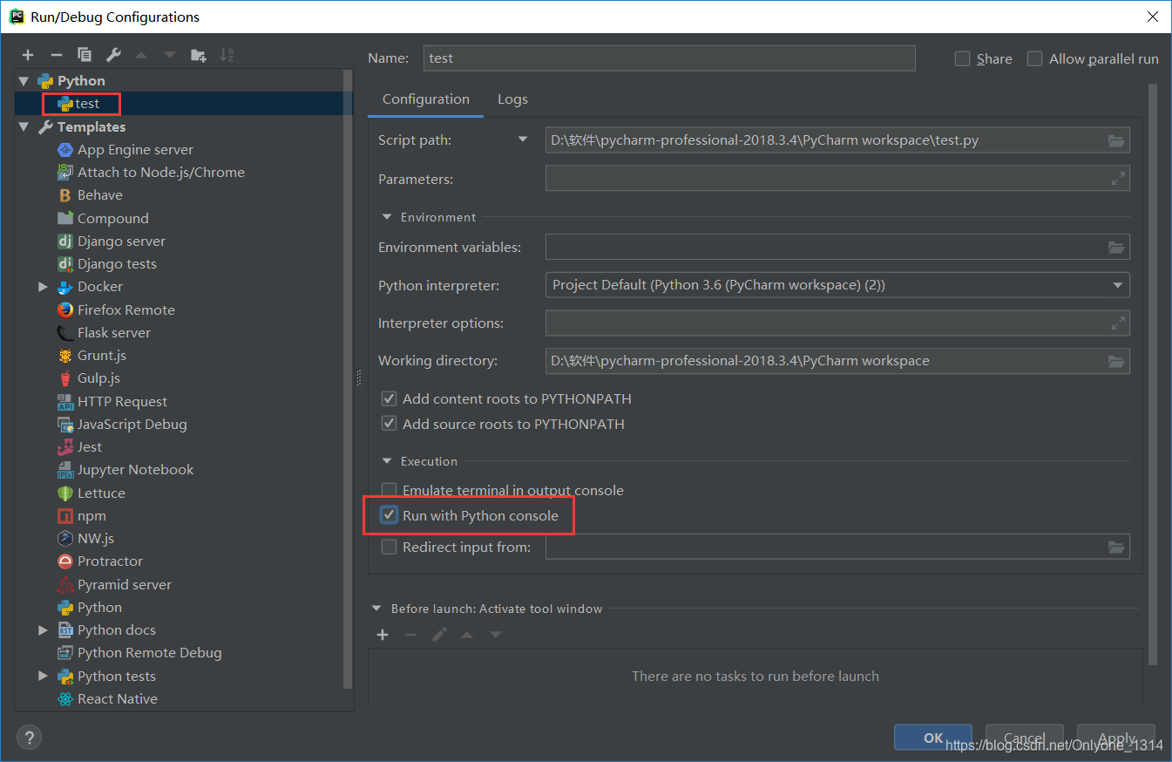This screenshot has width=1172, height=762.
Task: Edit the configuration Name field
Action: pyautogui.click(x=669, y=58)
